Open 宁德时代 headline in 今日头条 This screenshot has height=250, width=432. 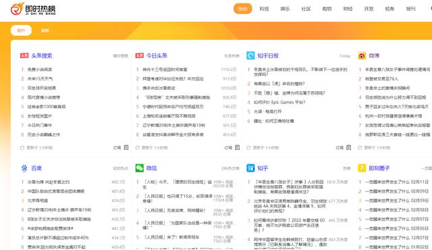173,107
